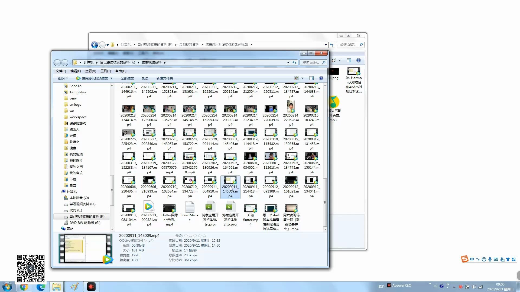Select 保存的游戏 in navigation tree
The image size is (520, 292).
(x=77, y=123)
